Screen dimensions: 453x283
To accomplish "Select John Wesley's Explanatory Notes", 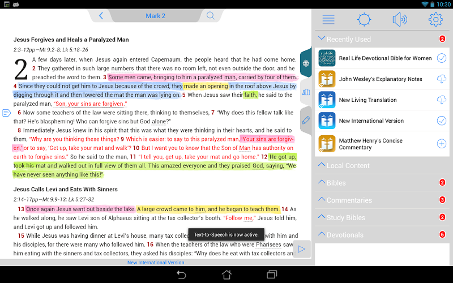I will [382, 79].
